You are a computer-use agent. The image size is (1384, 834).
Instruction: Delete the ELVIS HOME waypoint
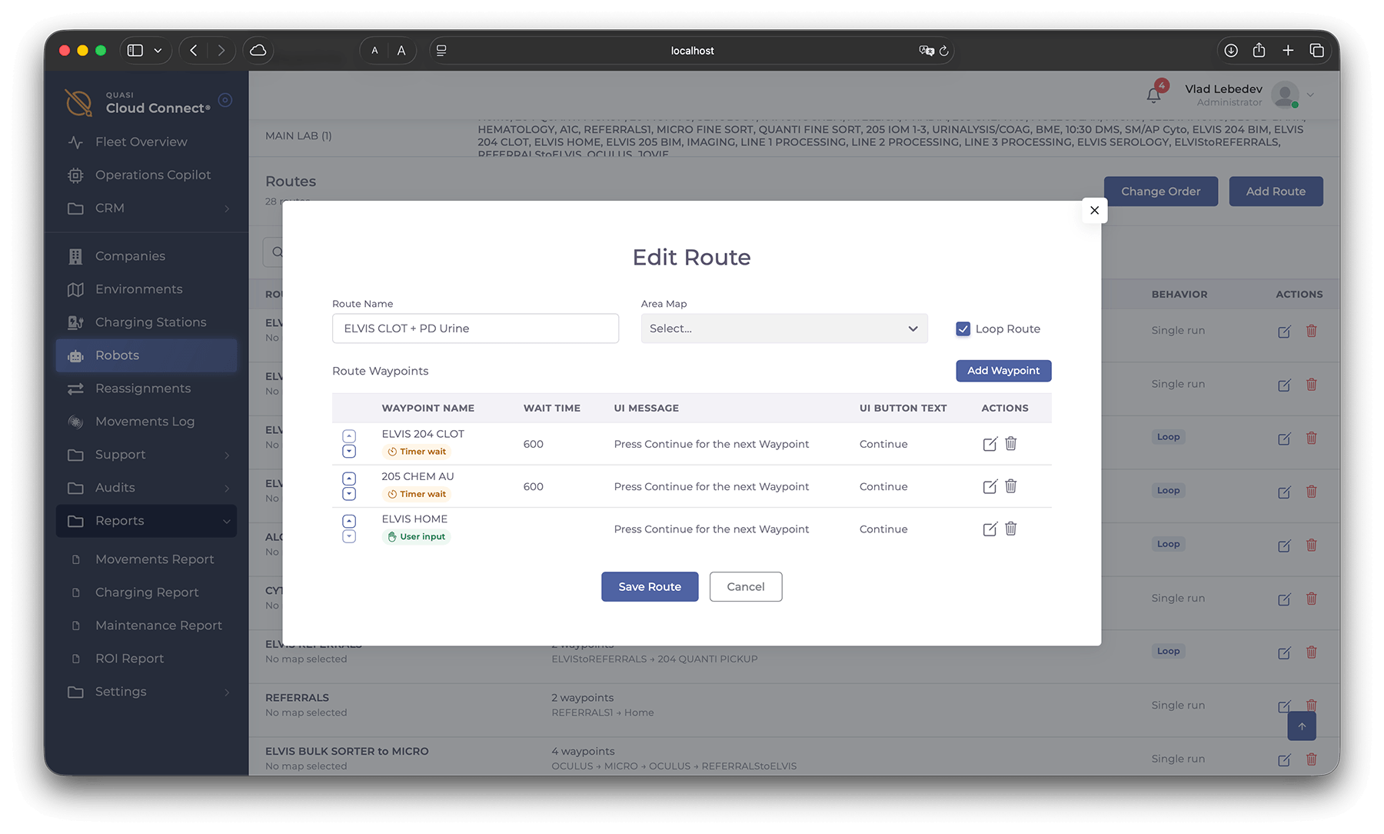[x=1011, y=528]
